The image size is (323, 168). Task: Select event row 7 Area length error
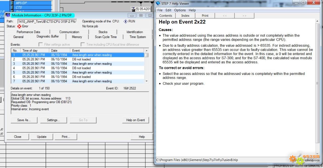[x=78, y=81]
